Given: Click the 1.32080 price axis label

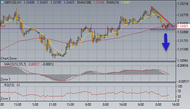Looking at the screenshot, I should (x=183, y=32).
